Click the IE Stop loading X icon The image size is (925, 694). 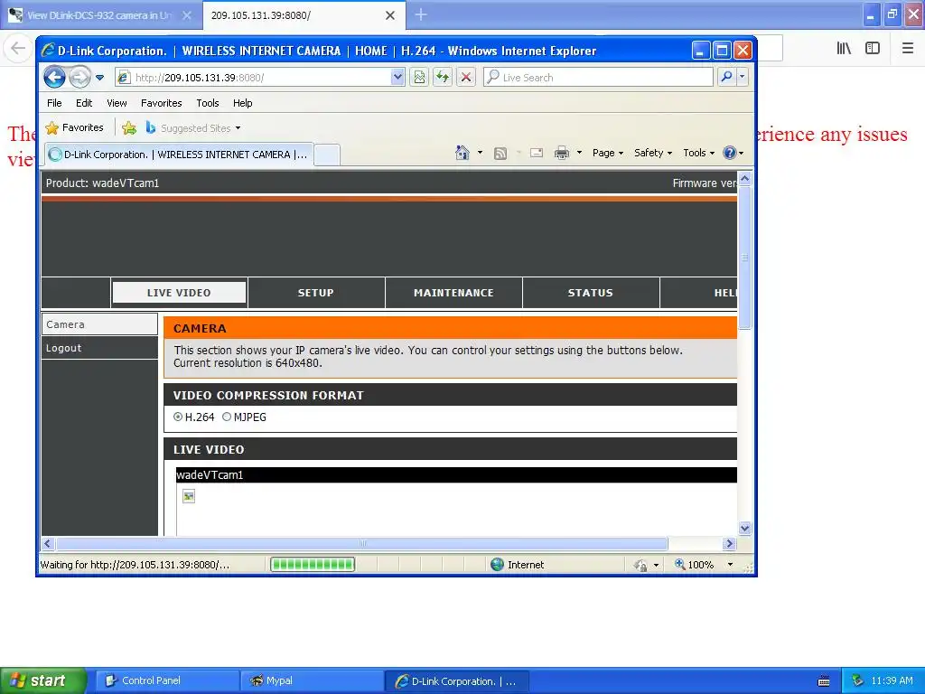point(465,77)
